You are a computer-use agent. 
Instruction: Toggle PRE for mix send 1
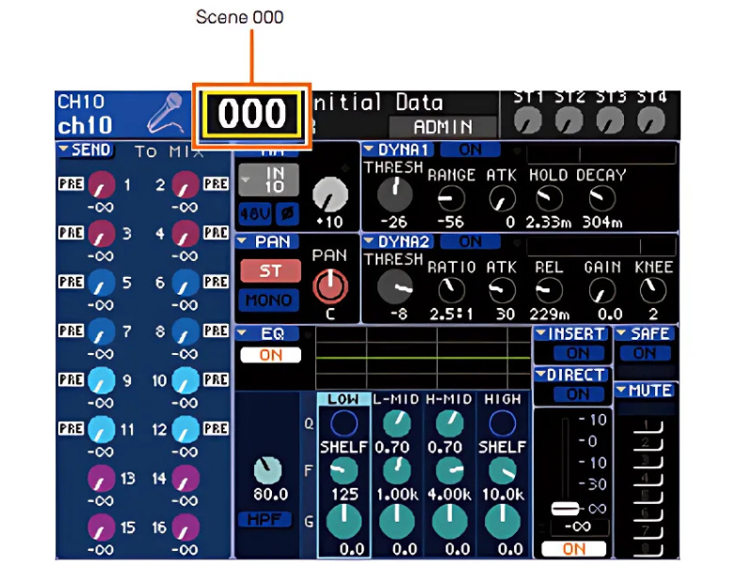pyautogui.click(x=72, y=184)
